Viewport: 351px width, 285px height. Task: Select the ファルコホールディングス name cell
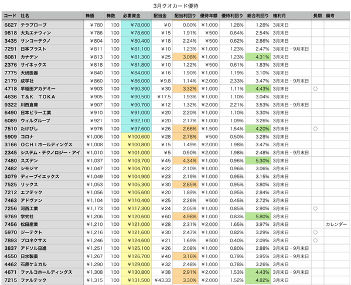click(51, 272)
